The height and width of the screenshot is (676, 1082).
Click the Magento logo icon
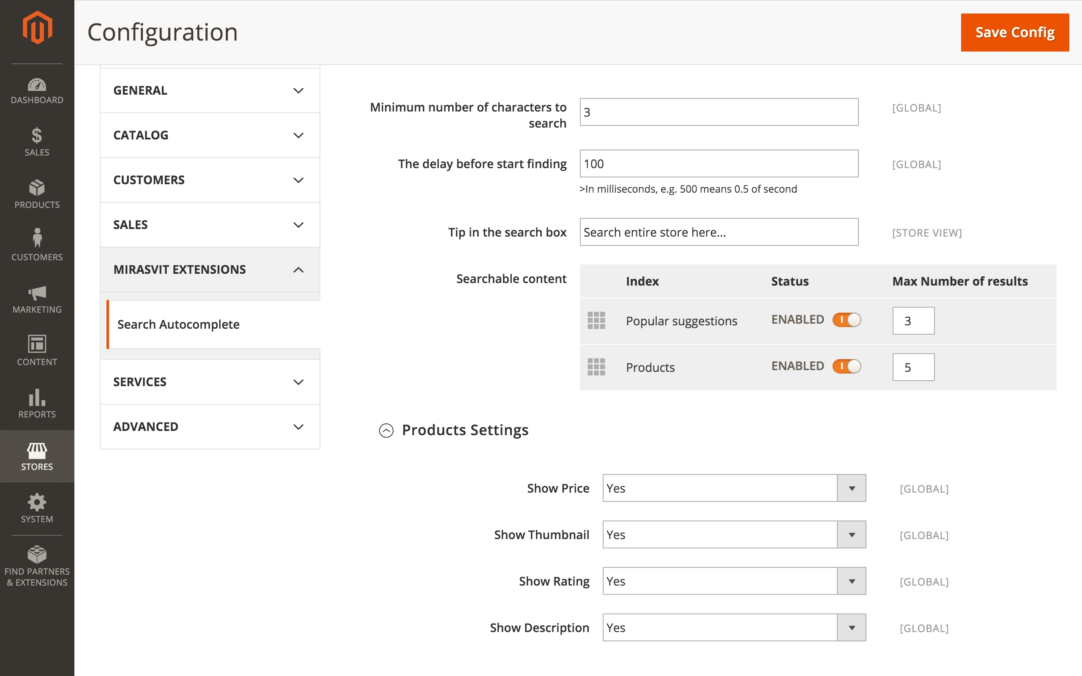point(37,28)
